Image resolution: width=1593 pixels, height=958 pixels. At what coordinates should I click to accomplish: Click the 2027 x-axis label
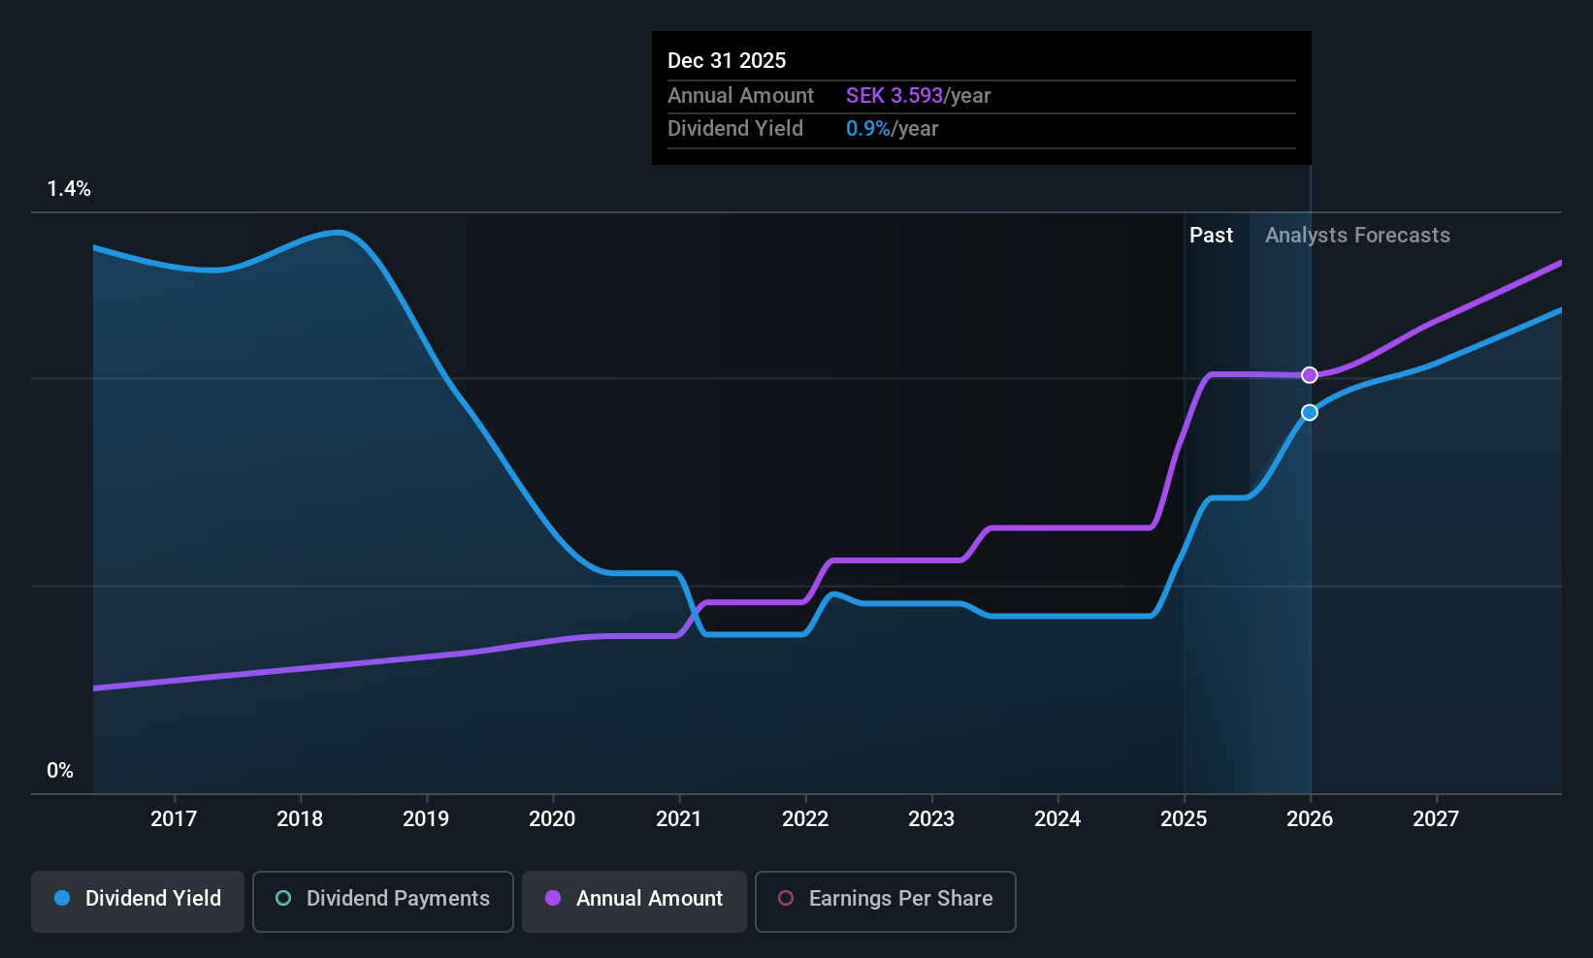[1436, 819]
